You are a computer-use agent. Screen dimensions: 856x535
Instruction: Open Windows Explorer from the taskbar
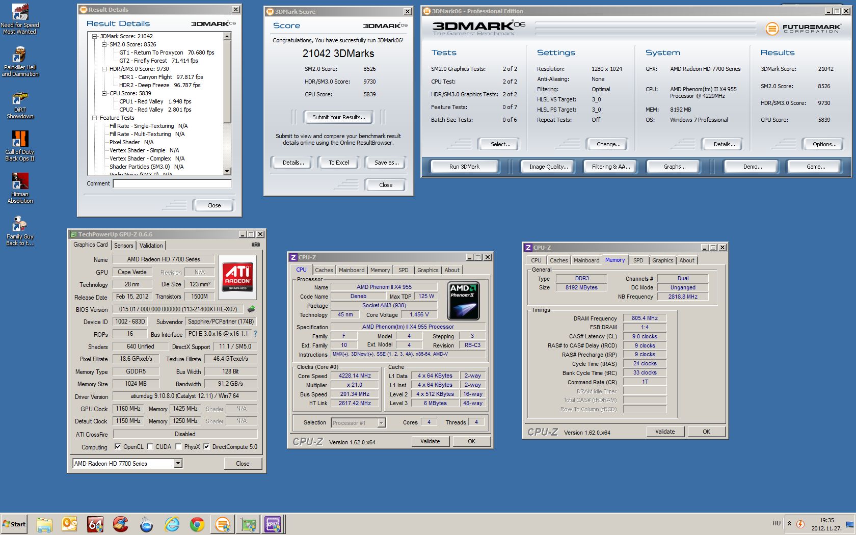coord(44,524)
